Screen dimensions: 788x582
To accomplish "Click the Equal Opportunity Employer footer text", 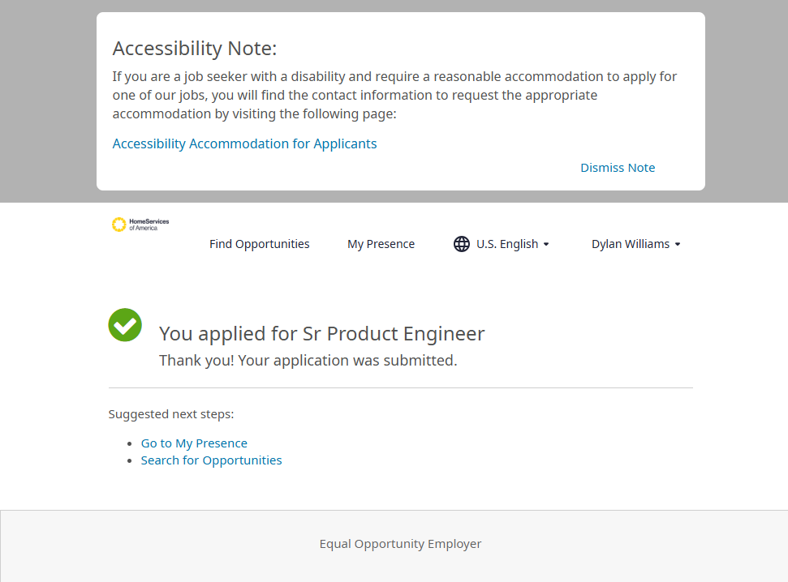I will [x=400, y=544].
